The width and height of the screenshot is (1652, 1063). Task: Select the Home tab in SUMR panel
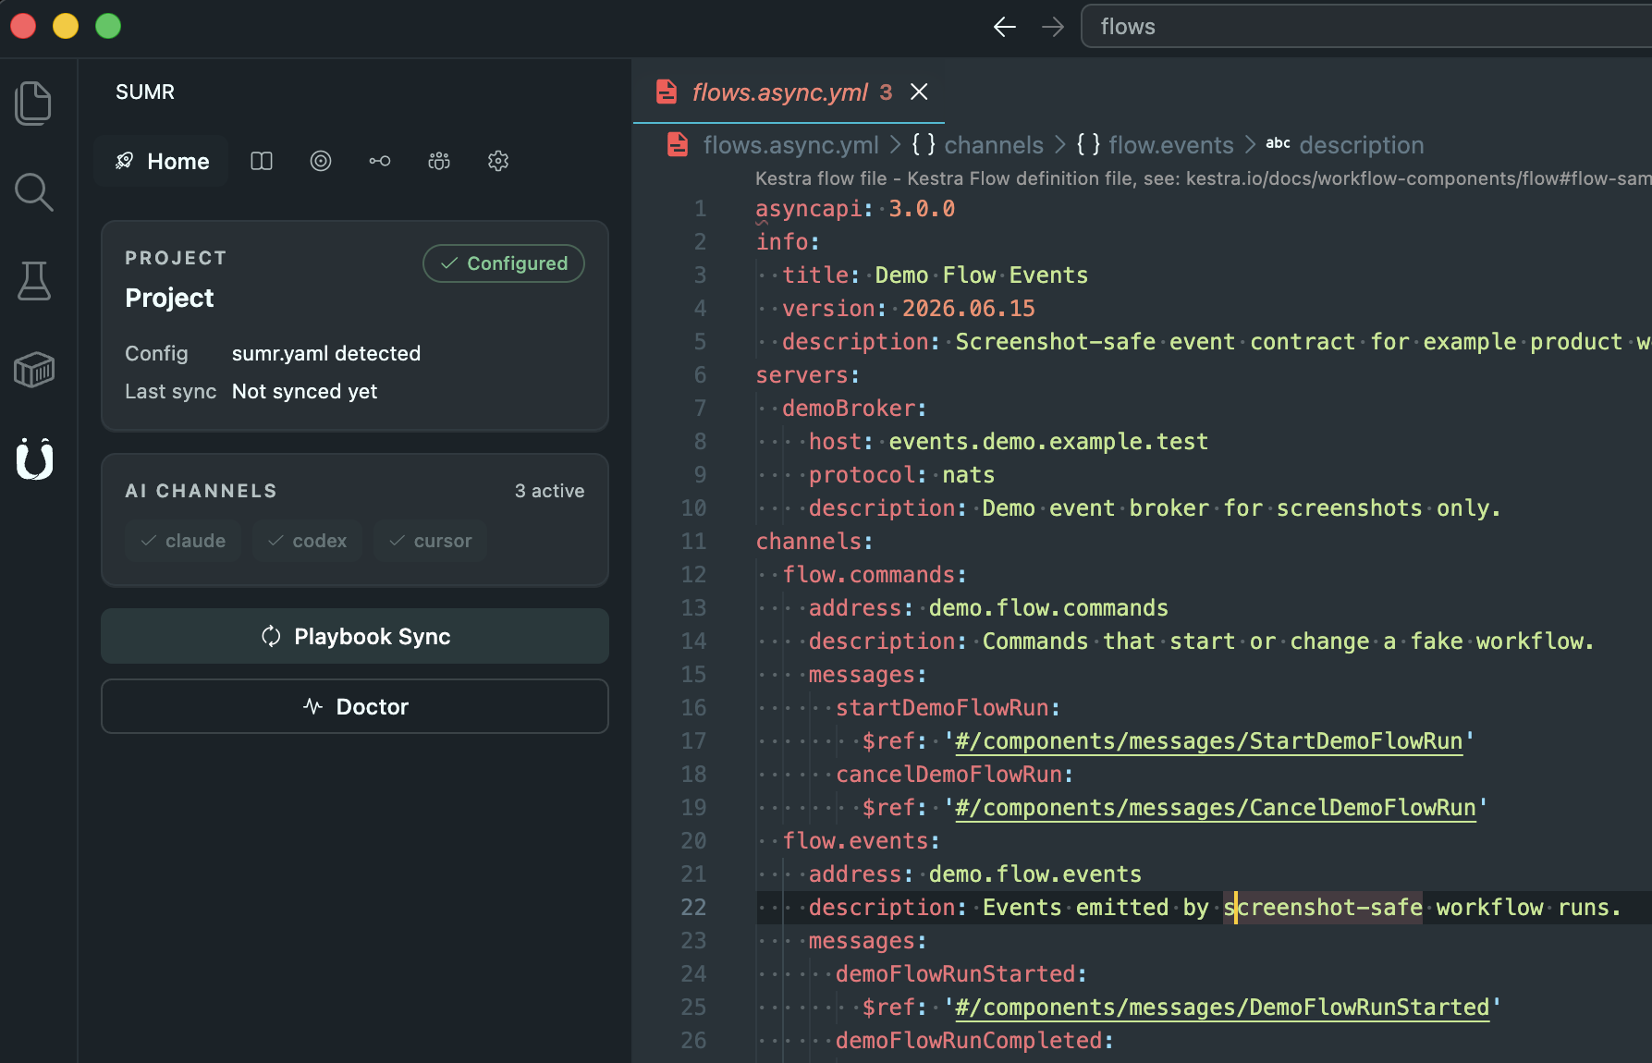pos(162,161)
